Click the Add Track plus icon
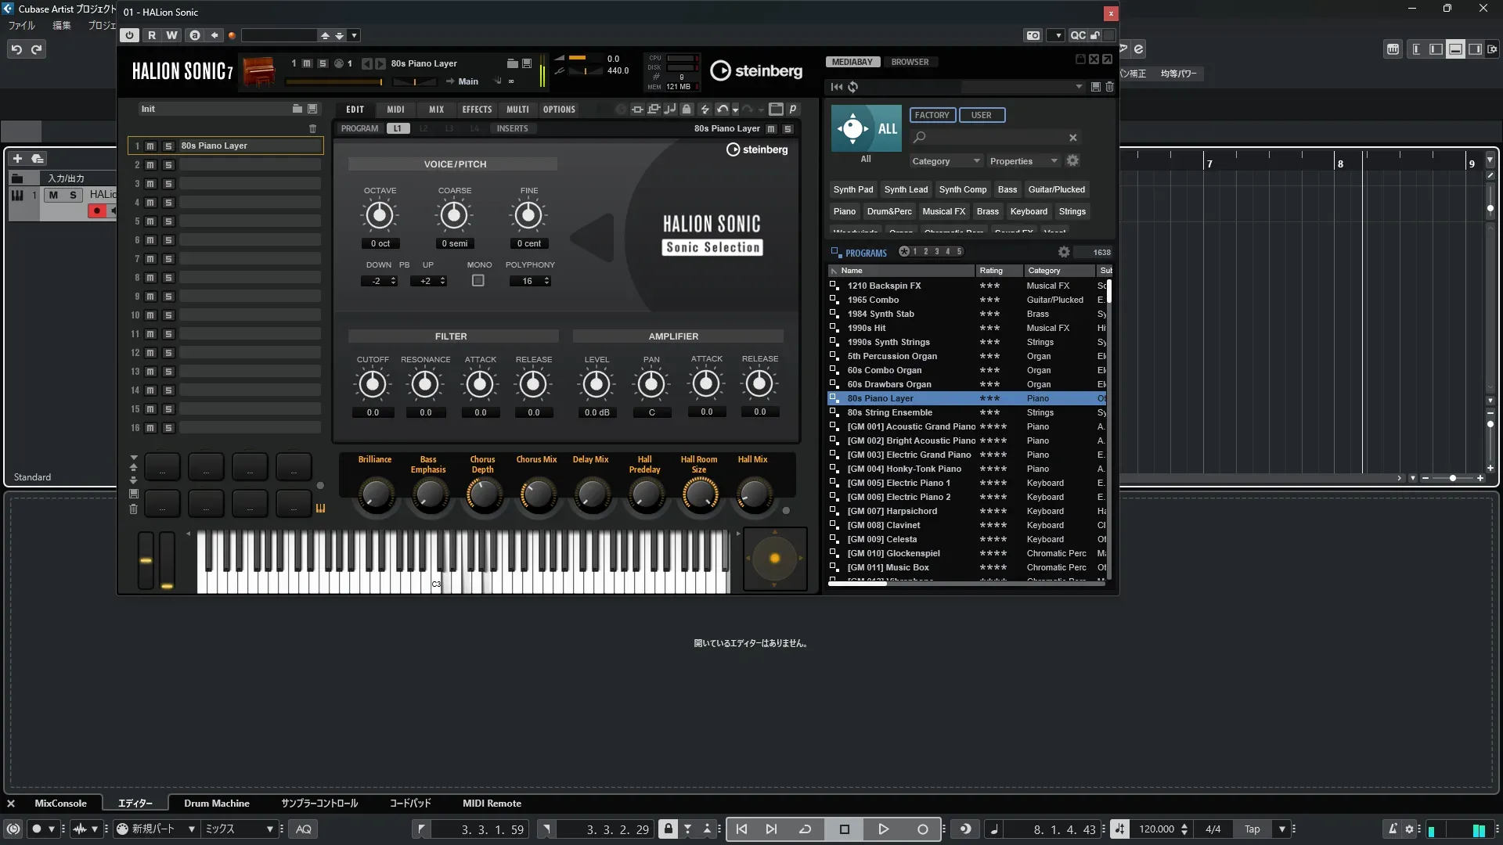Screen dimensions: 1503x845 coord(17,158)
